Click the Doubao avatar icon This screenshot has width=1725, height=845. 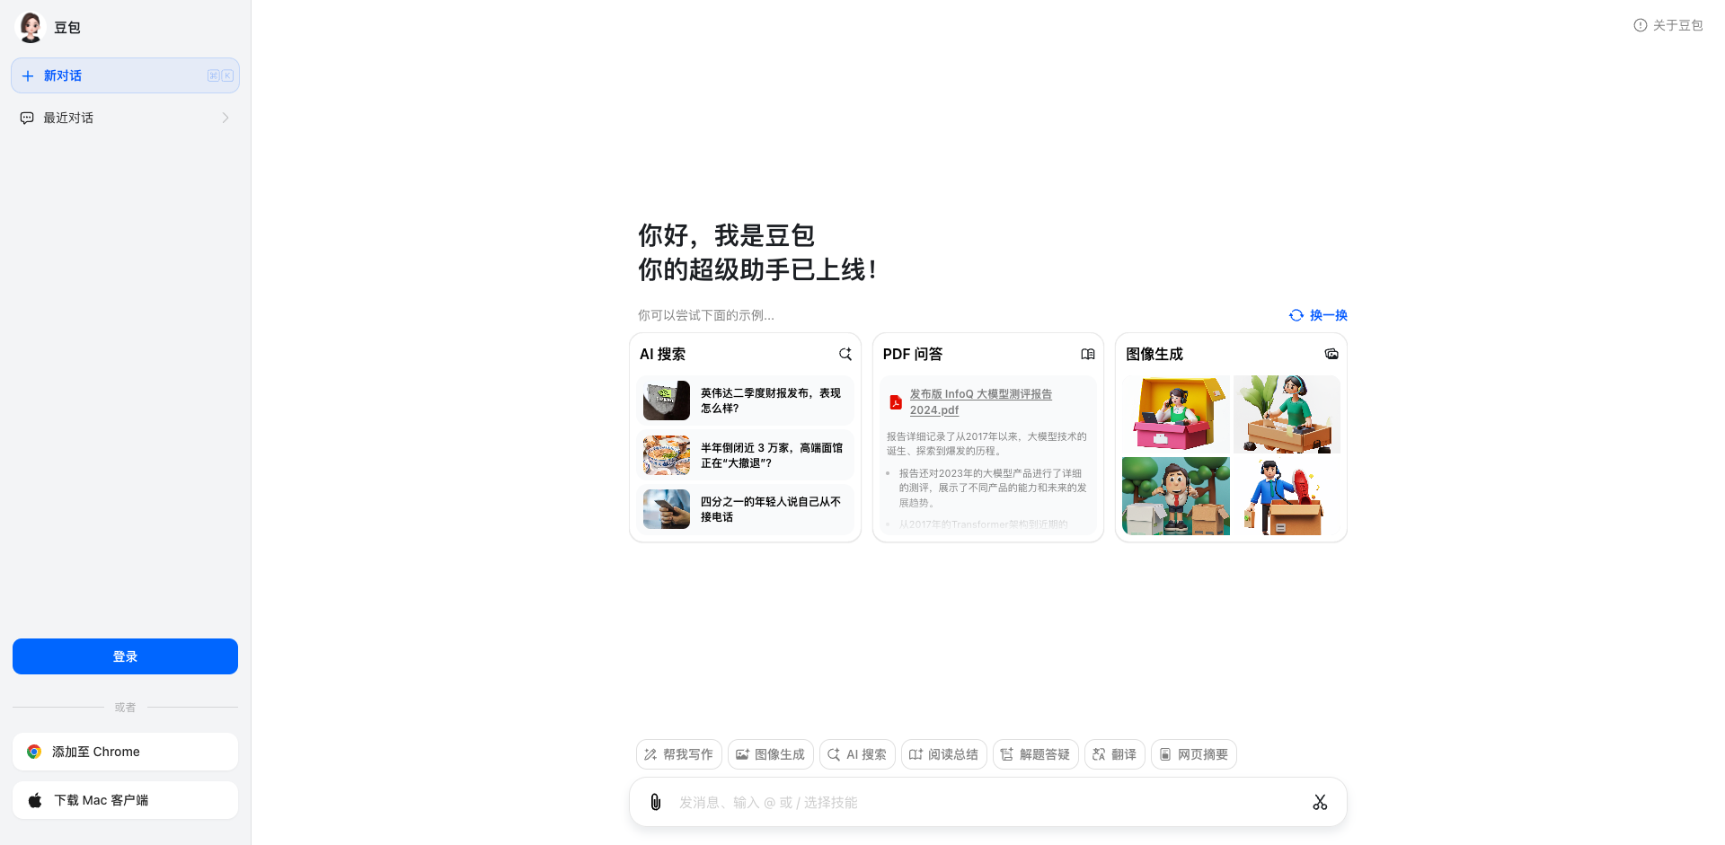click(x=31, y=27)
